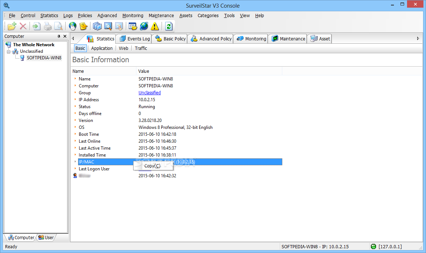
Task: Select The Whole Network tree root
Action: [x=34, y=45]
